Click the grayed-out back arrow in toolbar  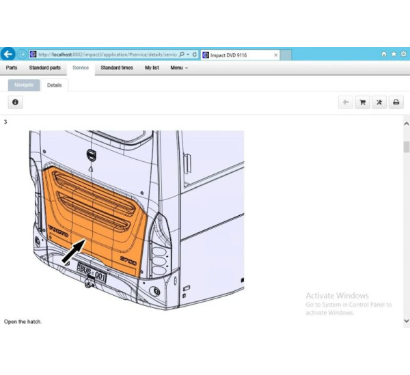(x=346, y=102)
